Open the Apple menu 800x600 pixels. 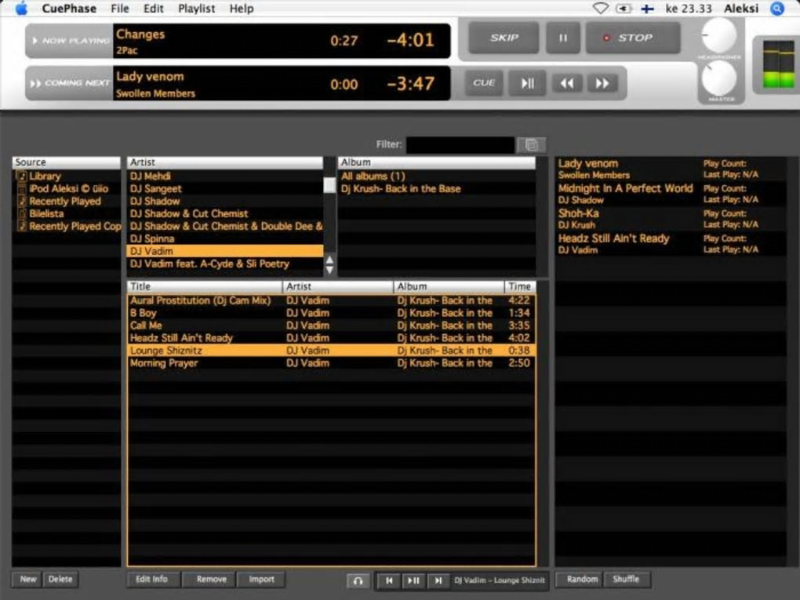click(x=21, y=9)
